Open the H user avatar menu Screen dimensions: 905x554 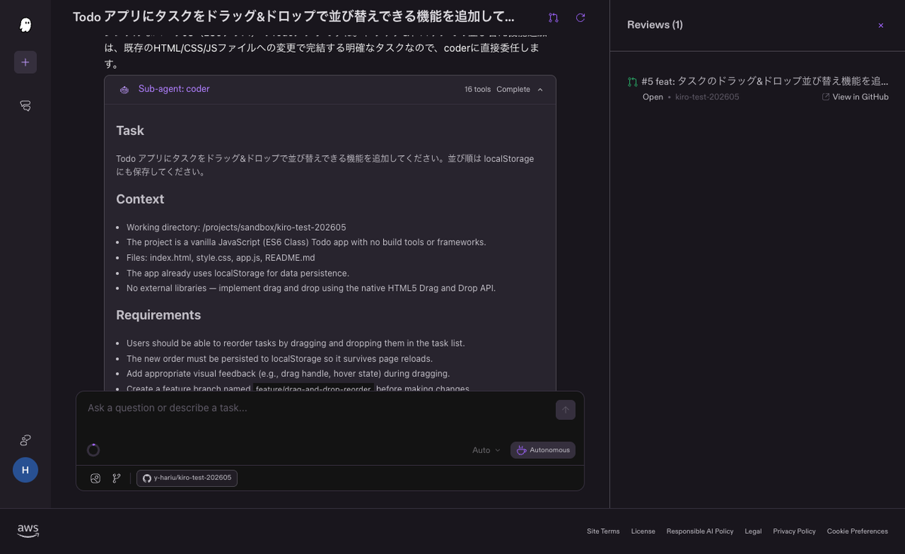25,470
